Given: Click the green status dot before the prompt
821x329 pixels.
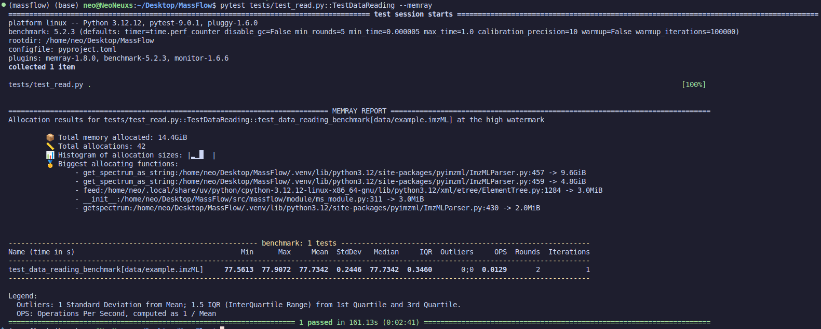Looking at the screenshot, I should [4, 5].
